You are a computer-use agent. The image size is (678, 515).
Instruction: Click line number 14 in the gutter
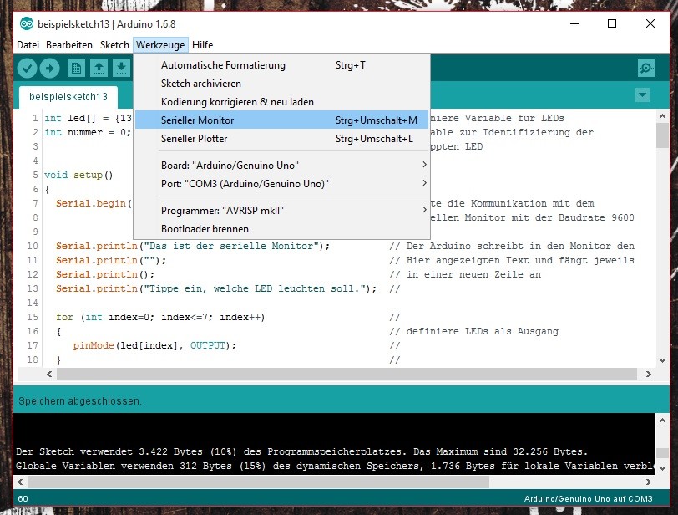pyautogui.click(x=33, y=303)
